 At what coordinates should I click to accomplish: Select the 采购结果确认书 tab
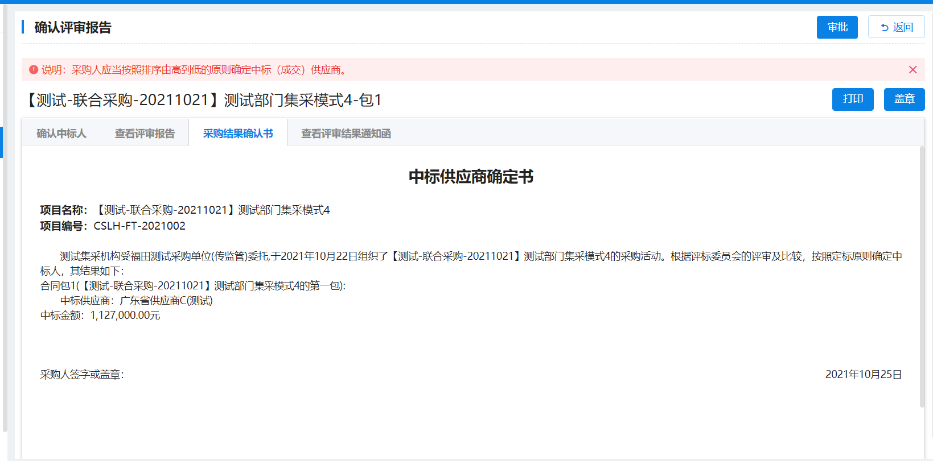[238, 134]
